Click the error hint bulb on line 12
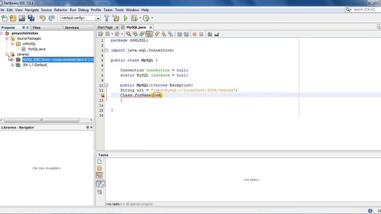 click(102, 95)
